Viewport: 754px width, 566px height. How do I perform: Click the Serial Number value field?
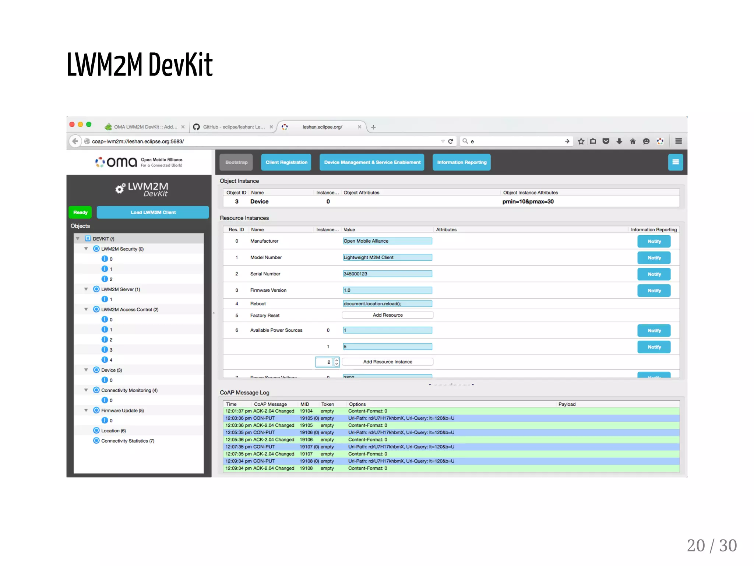[387, 274]
